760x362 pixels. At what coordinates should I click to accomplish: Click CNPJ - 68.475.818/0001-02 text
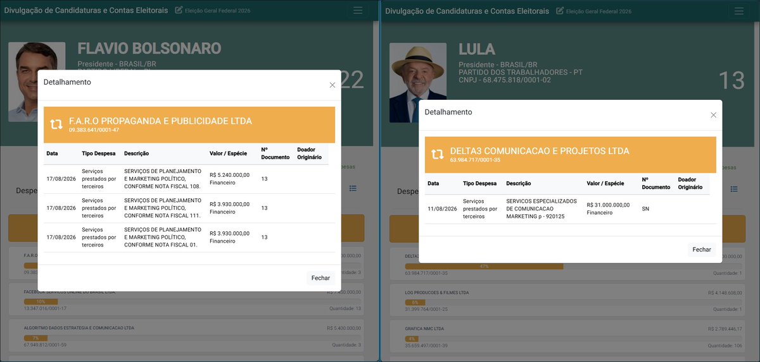tap(505, 80)
